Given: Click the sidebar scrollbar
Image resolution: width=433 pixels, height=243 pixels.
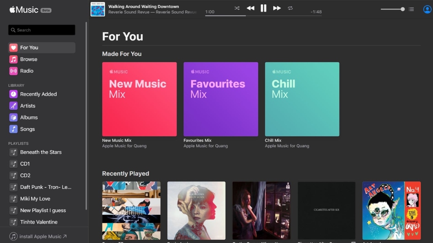Looking at the screenshot, I should pos(86,115).
